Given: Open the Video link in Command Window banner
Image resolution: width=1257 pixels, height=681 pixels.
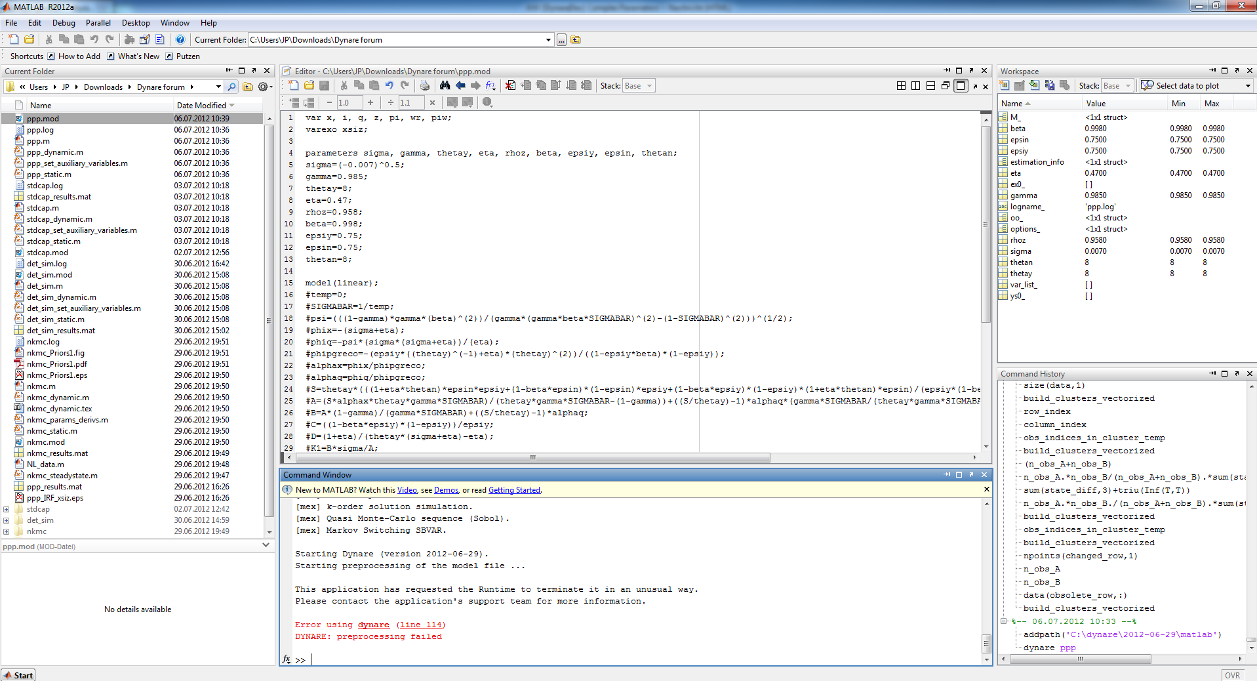Looking at the screenshot, I should (407, 490).
